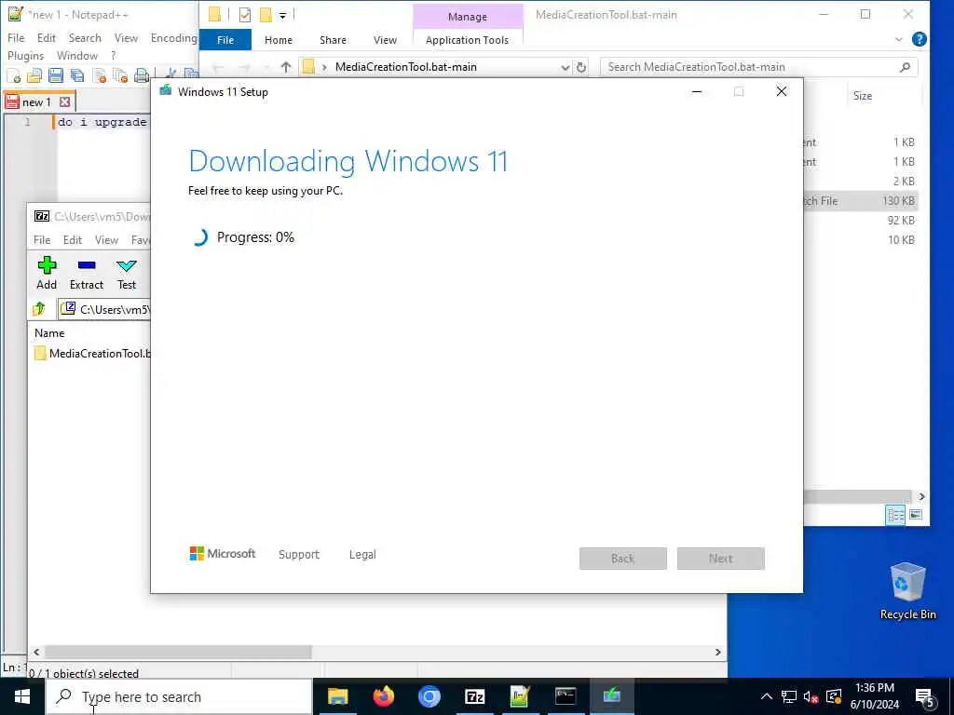Click the Size column header in Explorer
The height and width of the screenshot is (715, 954).
(x=862, y=96)
